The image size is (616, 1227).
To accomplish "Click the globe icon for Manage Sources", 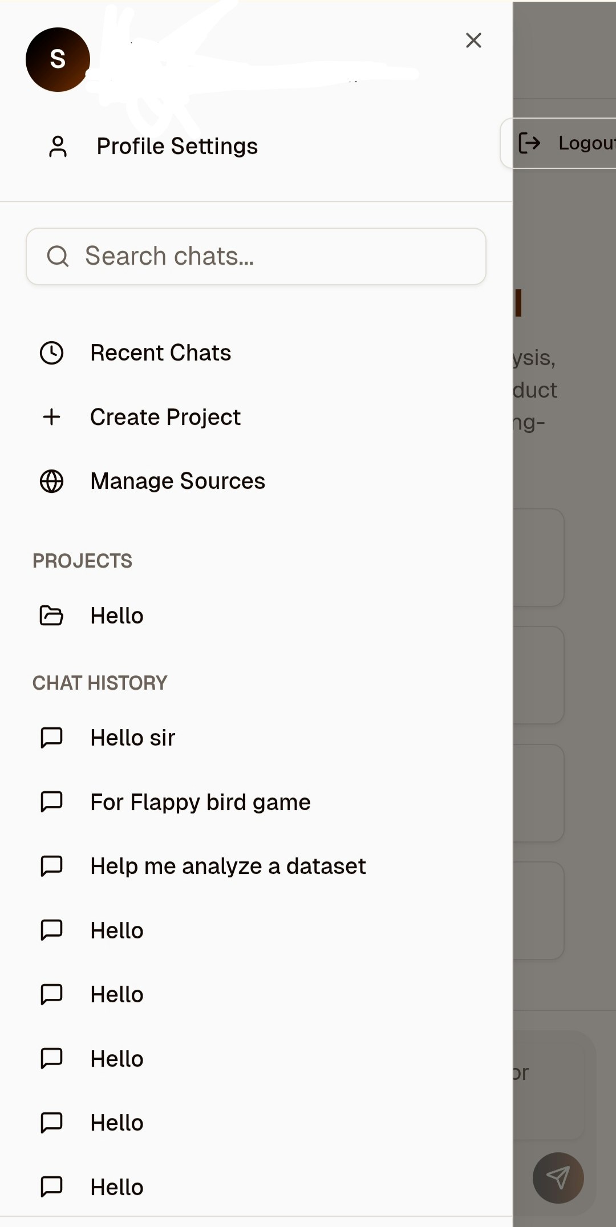I will click(51, 481).
